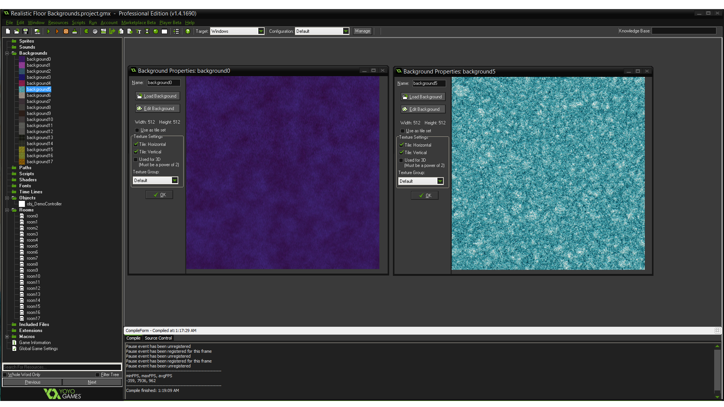Run the game in debug mode

point(57,31)
